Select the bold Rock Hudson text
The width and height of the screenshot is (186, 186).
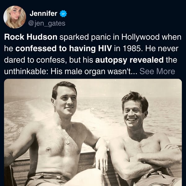click(31, 37)
